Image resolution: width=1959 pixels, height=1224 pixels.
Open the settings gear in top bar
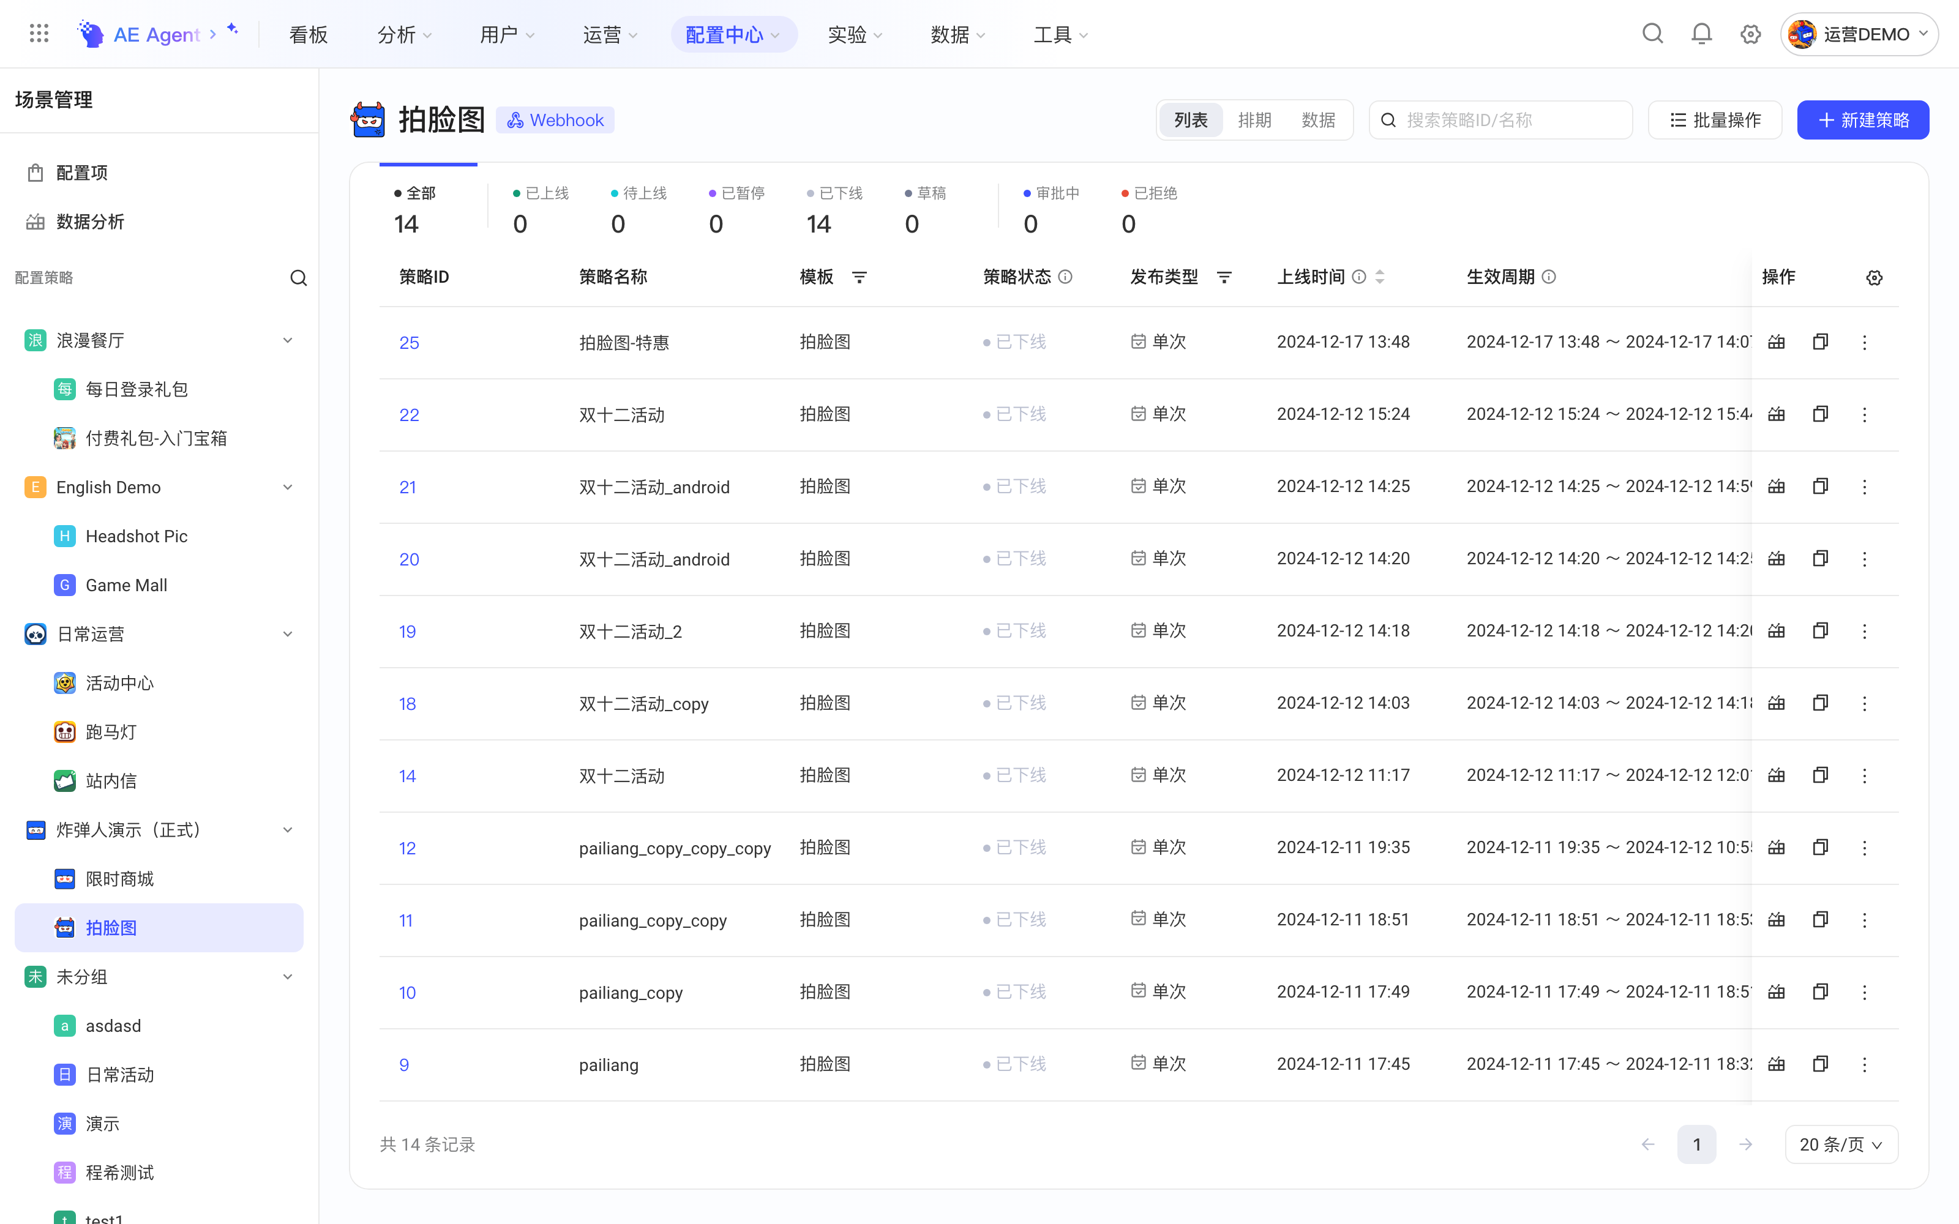(x=1750, y=34)
